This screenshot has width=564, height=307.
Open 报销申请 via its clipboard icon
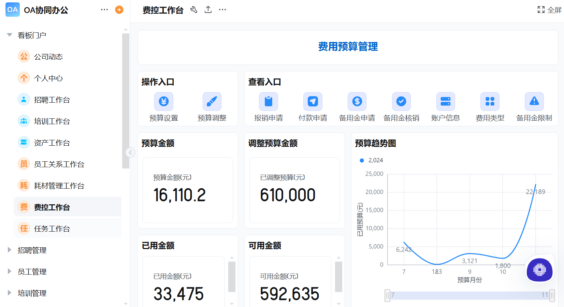268,101
